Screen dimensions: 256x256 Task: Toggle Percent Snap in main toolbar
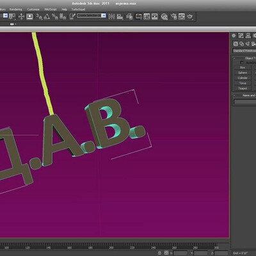[x=55, y=17]
